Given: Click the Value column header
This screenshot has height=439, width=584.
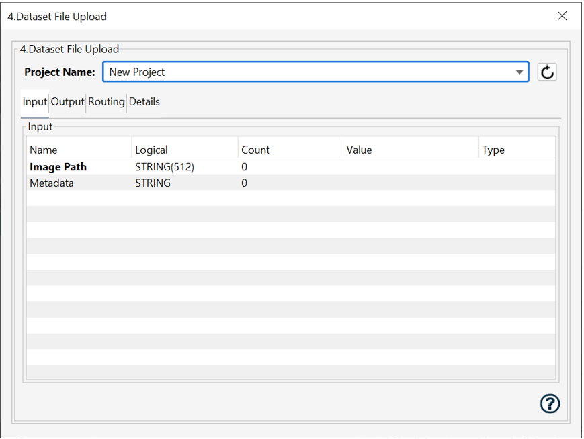Looking at the screenshot, I should (410, 150).
